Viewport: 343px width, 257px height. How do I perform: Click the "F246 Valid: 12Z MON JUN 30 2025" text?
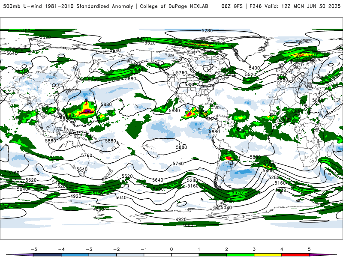(295, 6)
